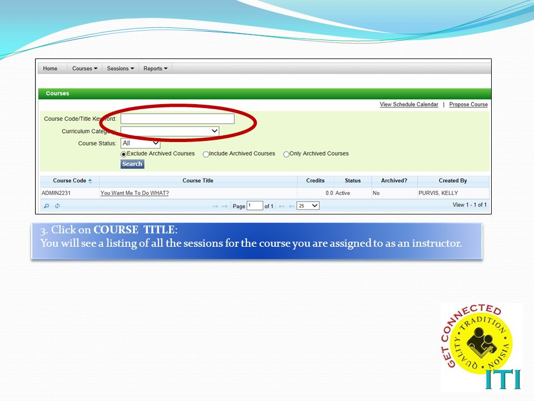Click the search magnifier icon in grid footer
This screenshot has height=401, width=534.
47,206
